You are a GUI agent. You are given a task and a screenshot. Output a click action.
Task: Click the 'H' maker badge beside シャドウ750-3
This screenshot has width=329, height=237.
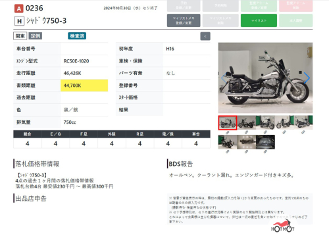coord(19,21)
